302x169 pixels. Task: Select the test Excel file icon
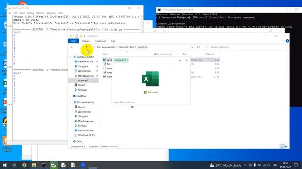point(104,77)
